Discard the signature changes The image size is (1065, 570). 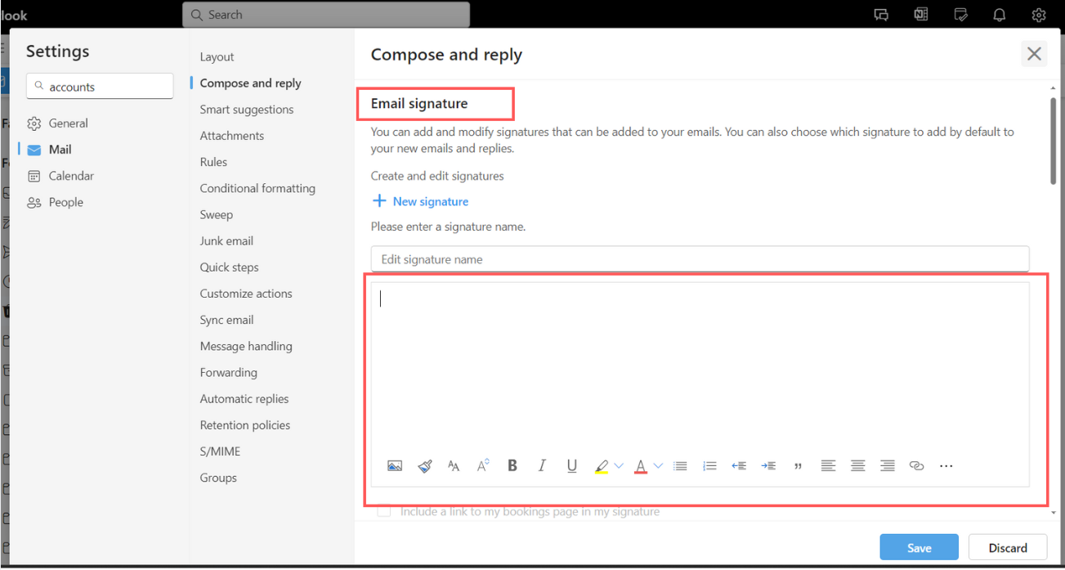1008,548
